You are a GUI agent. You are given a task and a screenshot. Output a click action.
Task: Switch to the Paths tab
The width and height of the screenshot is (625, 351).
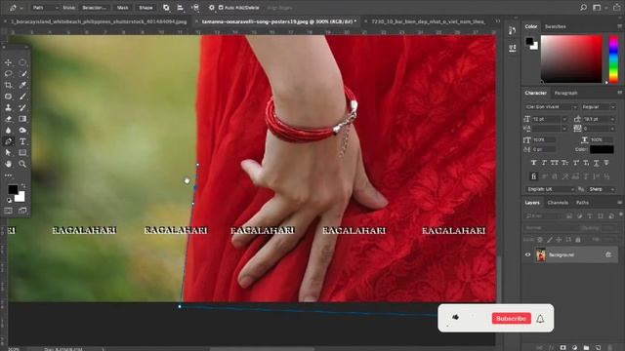click(582, 203)
